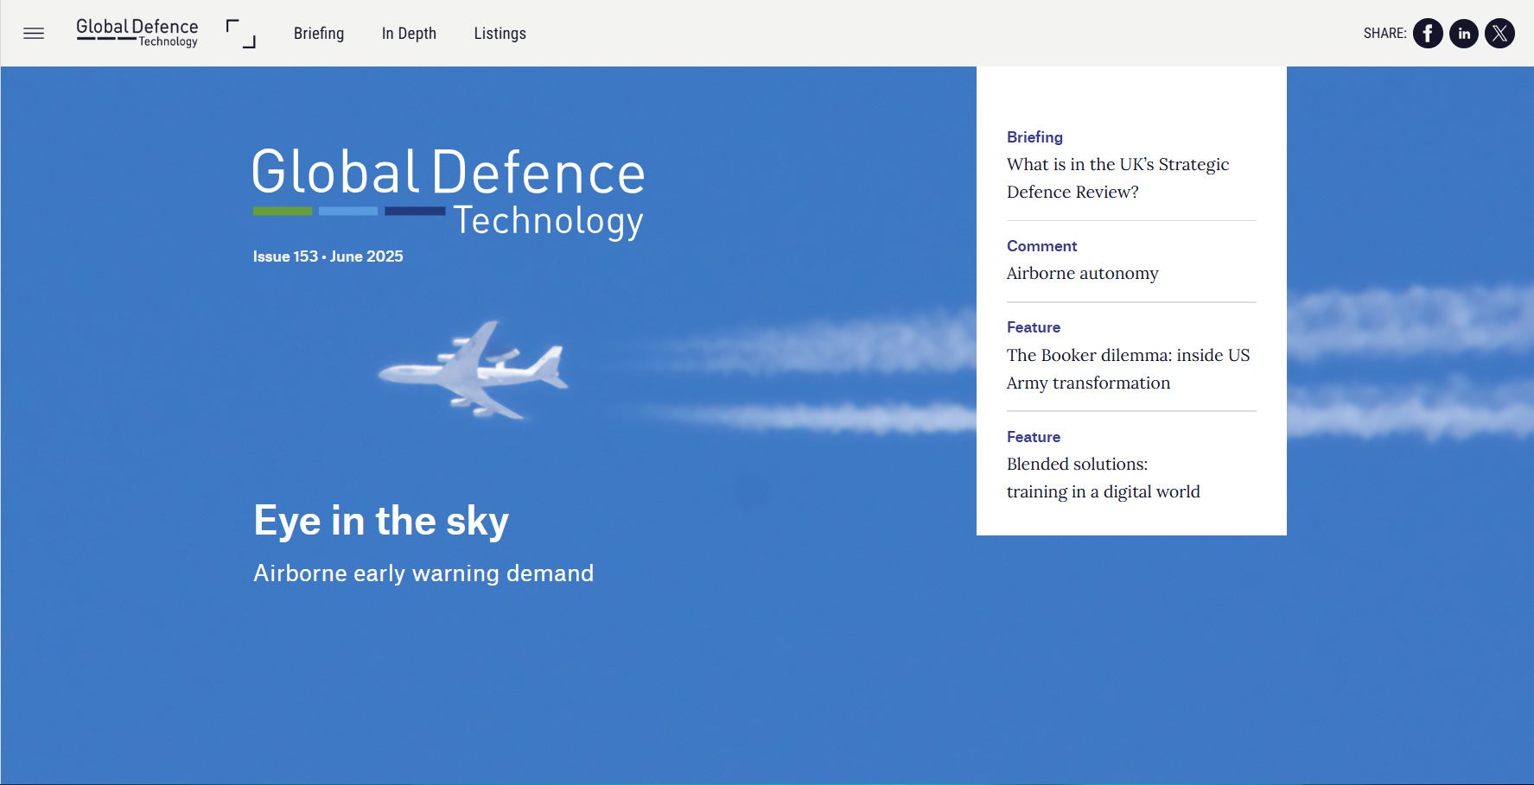Click the fullscreen expand icon

coord(240,34)
